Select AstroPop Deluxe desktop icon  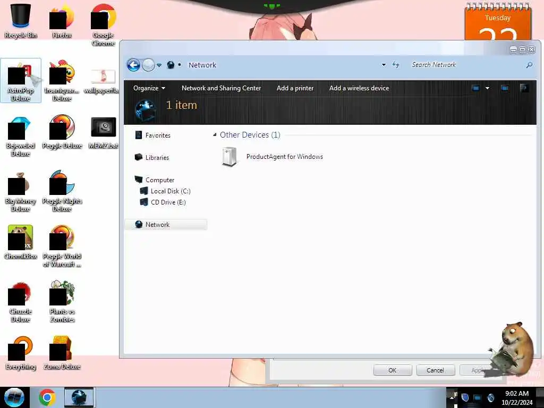click(x=21, y=81)
